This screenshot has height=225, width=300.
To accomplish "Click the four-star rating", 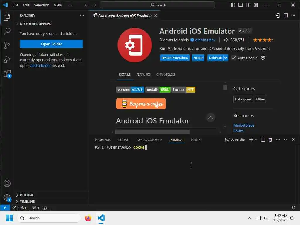I will (263, 40).
